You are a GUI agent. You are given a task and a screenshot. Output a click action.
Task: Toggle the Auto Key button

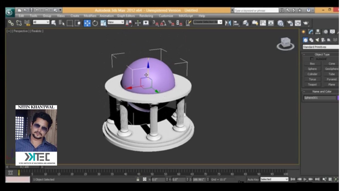tap(253, 180)
